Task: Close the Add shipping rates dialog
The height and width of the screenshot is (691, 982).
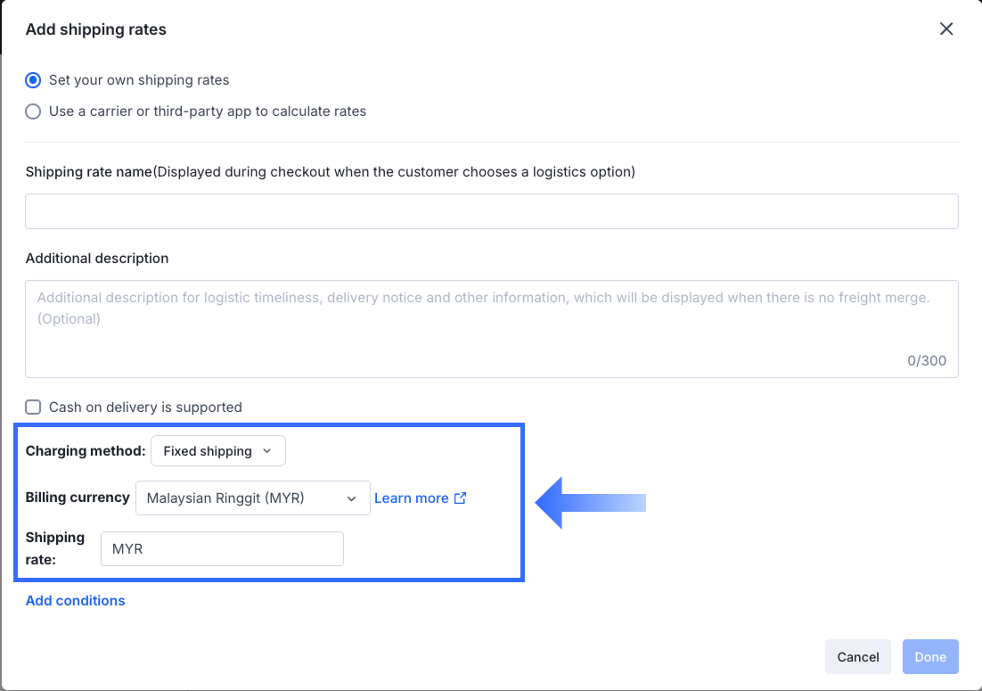Action: tap(946, 29)
